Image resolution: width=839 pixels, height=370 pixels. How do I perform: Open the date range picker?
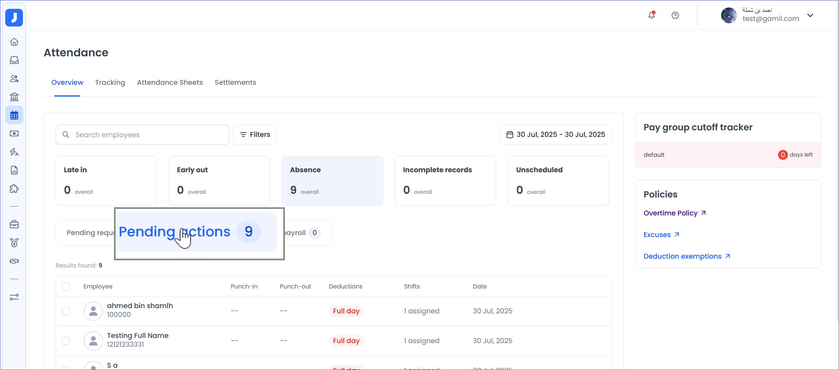[x=555, y=135]
